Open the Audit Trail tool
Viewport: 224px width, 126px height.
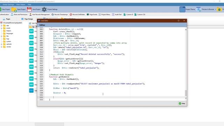[117, 15]
